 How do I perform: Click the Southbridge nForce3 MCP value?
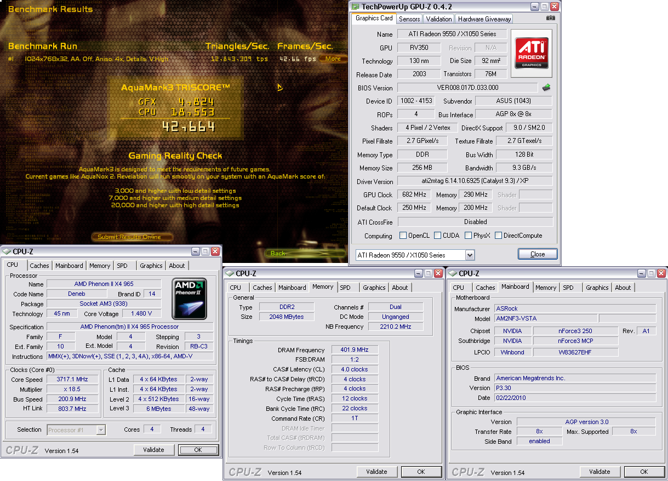[x=575, y=341]
